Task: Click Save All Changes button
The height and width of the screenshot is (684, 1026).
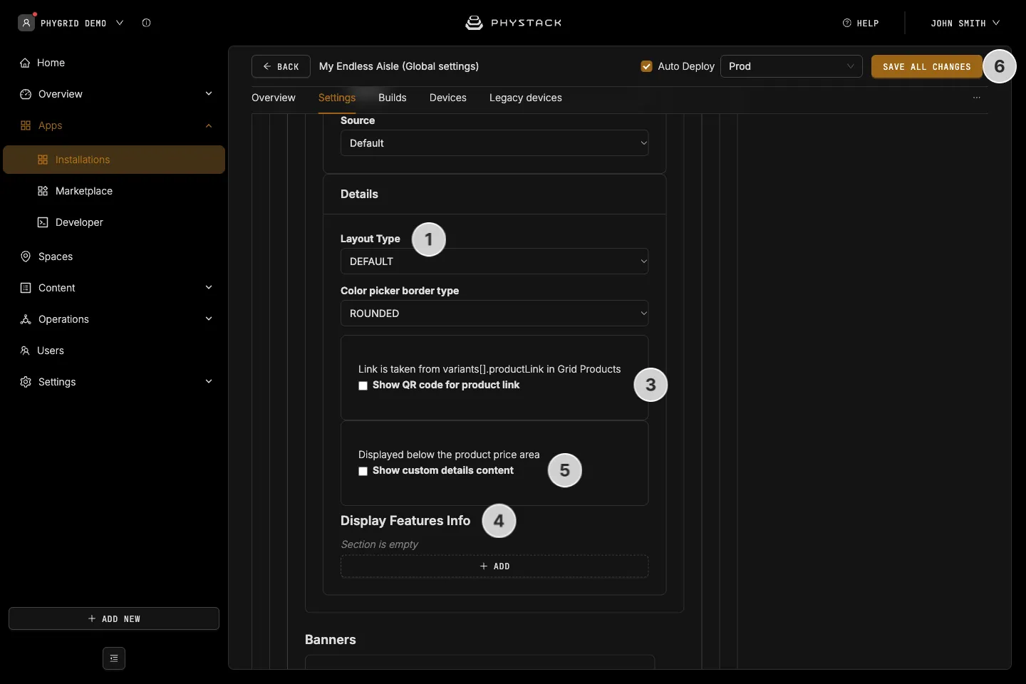Action: pos(927,66)
